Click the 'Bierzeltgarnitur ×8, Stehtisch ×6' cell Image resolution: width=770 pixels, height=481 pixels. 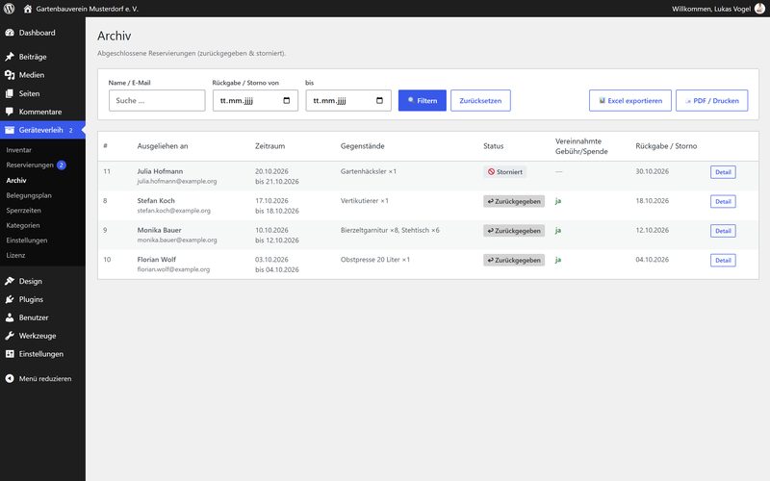click(x=390, y=230)
